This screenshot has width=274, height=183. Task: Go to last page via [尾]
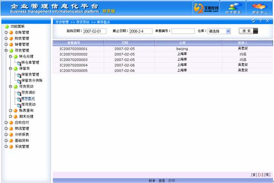click(x=267, y=175)
